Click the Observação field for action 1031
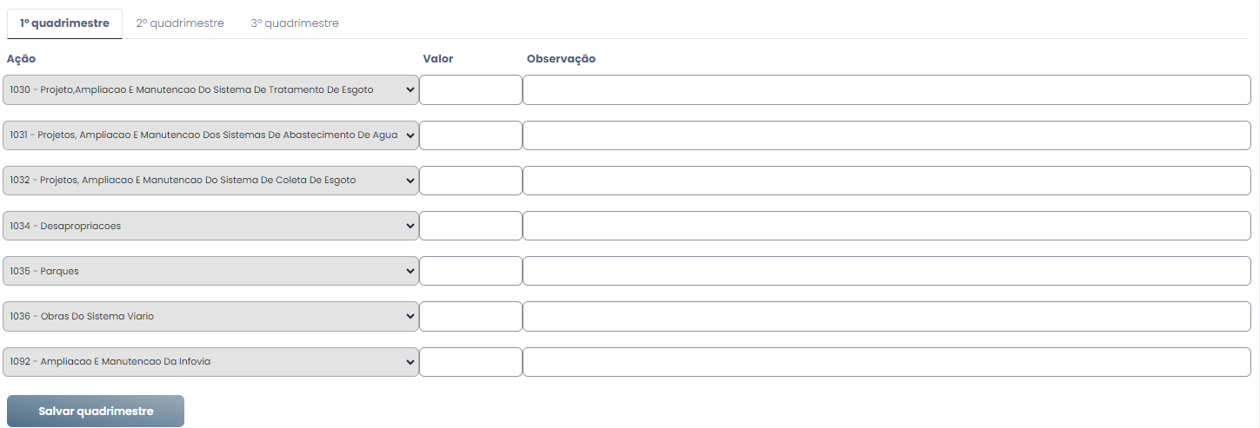Screen dimensions: 1260x428 click(887, 135)
